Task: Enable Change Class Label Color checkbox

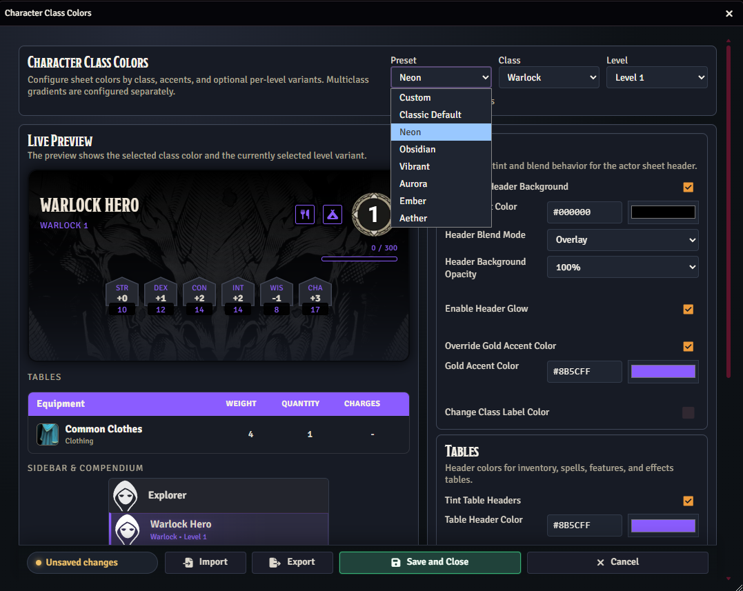Action: coord(688,412)
